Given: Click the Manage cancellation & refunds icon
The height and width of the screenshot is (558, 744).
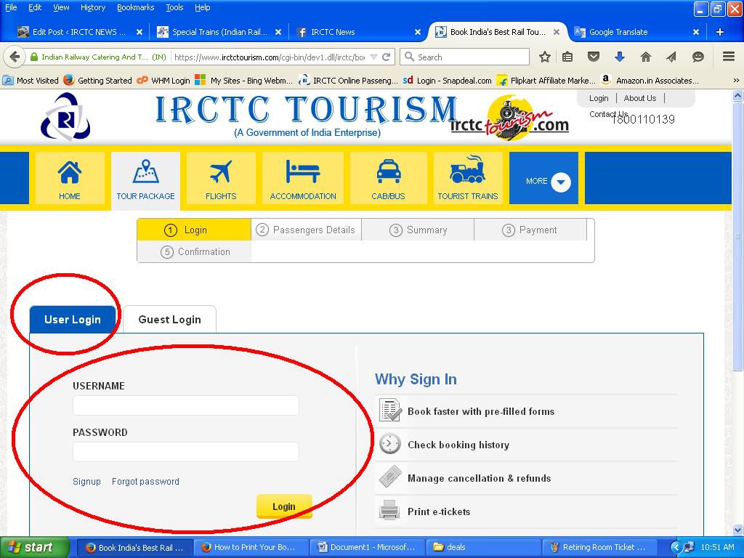Looking at the screenshot, I should 389,477.
